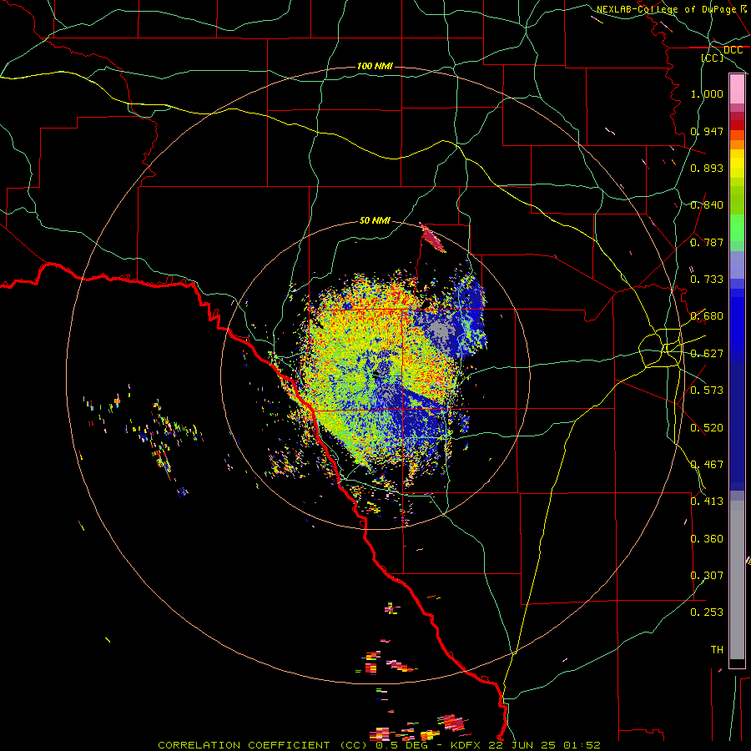Click the DCC product label
This screenshot has height=751, width=751.
[x=733, y=50]
